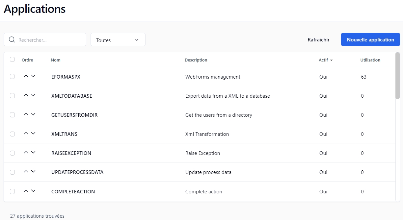403x220 pixels.
Task: Move UPDATEPROCESSDATA down in order
Action: click(33, 172)
